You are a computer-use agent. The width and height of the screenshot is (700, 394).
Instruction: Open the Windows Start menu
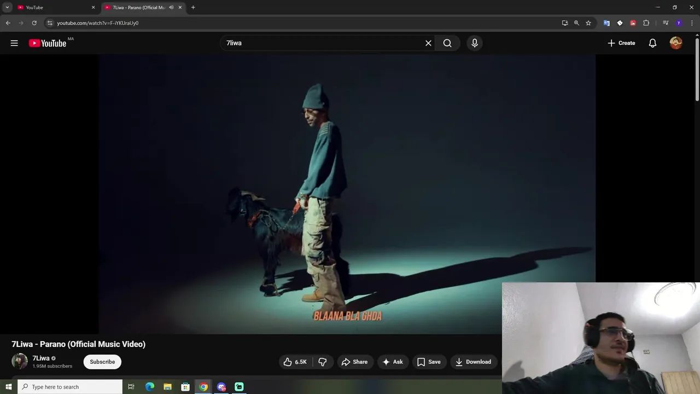pos(8,387)
